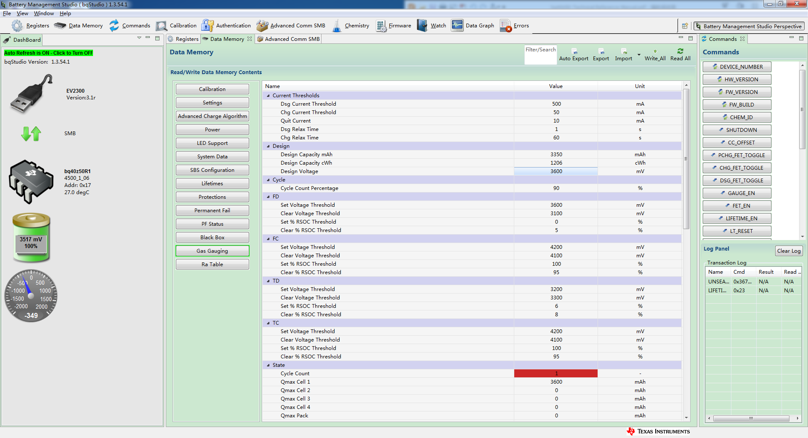
Task: Open the dropdown arrow beside Import
Action: click(x=639, y=55)
